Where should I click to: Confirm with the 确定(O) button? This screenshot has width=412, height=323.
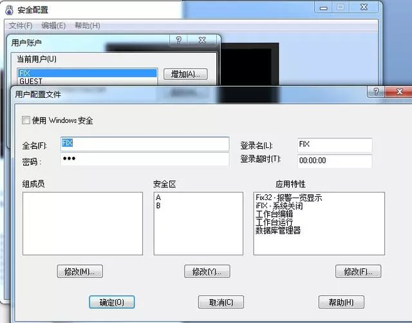(111, 302)
